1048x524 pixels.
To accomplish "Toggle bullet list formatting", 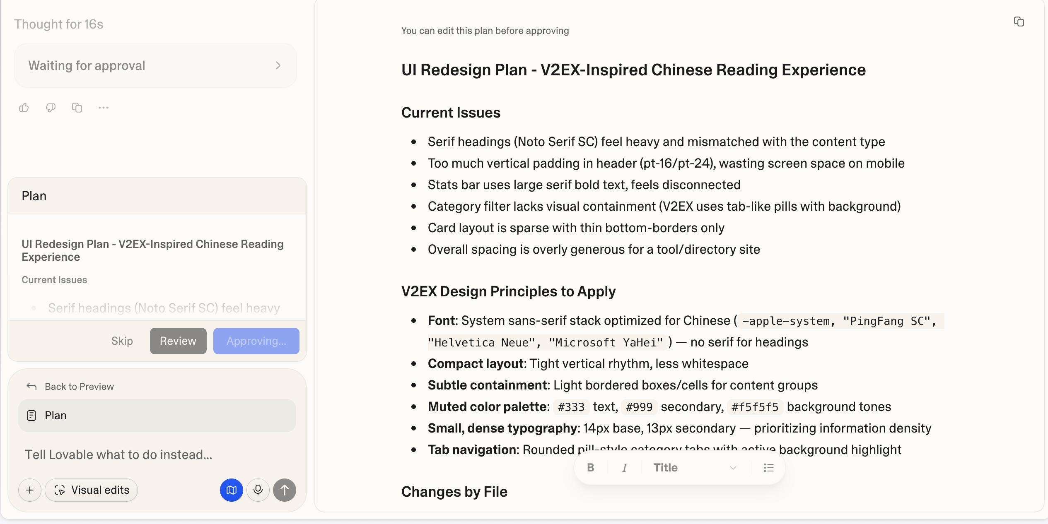I will tap(768, 468).
